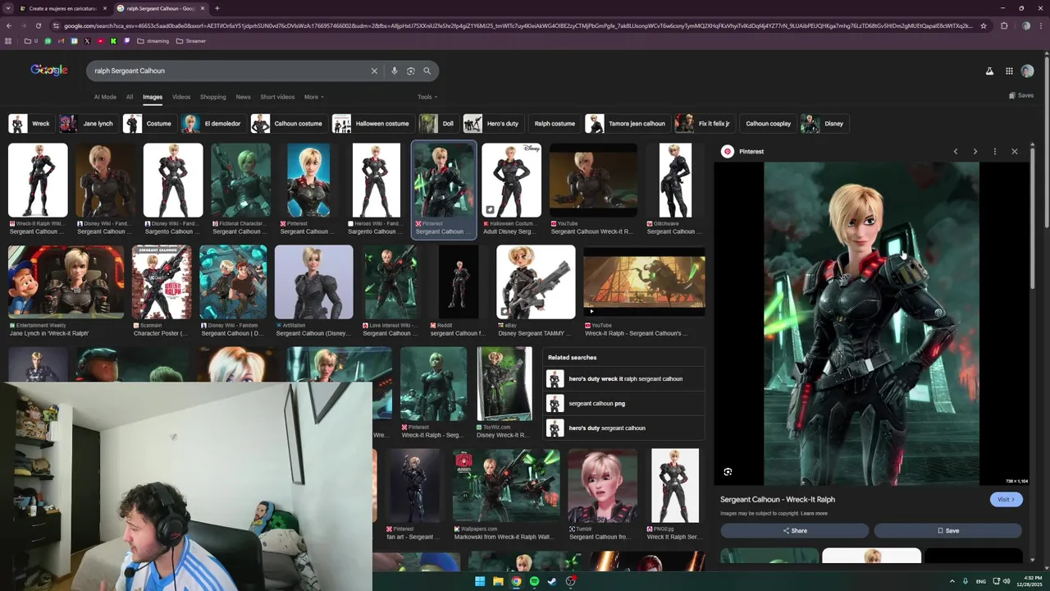Image resolution: width=1050 pixels, height=591 pixels.
Task: Open the volume control in the system tray
Action: (x=1007, y=581)
